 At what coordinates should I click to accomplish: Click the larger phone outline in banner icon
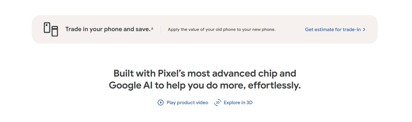(55, 31)
